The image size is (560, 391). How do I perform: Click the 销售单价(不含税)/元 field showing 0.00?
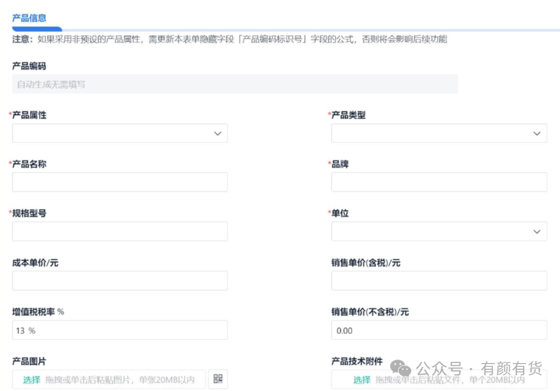point(439,330)
